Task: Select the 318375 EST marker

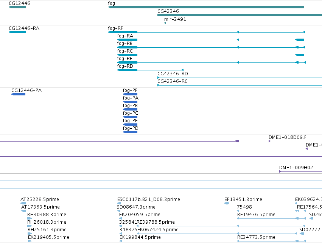Action: (x=121, y=234)
